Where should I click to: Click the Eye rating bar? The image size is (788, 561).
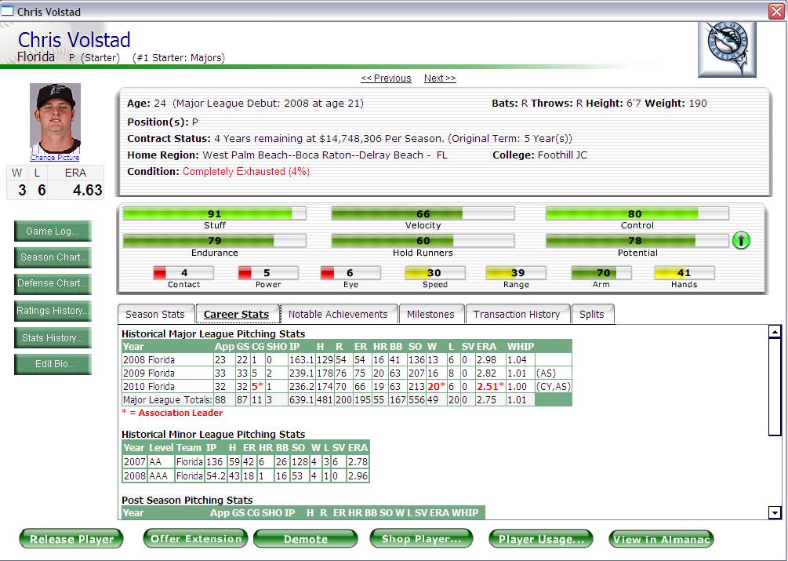click(350, 273)
